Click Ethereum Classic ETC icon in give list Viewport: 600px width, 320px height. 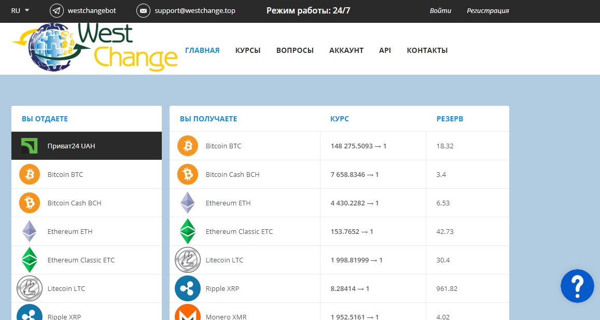30,260
